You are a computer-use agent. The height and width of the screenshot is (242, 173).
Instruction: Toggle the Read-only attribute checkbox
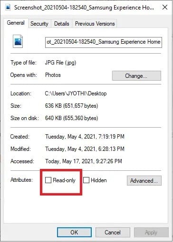coord(48,180)
